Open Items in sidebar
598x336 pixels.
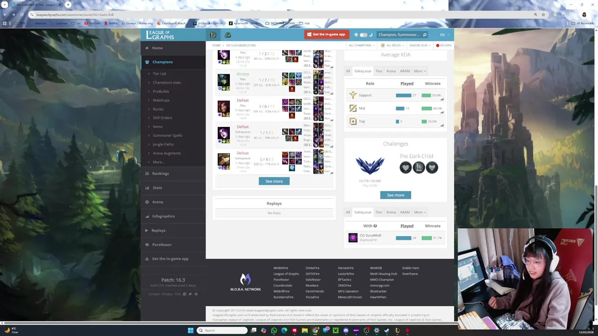point(157,127)
